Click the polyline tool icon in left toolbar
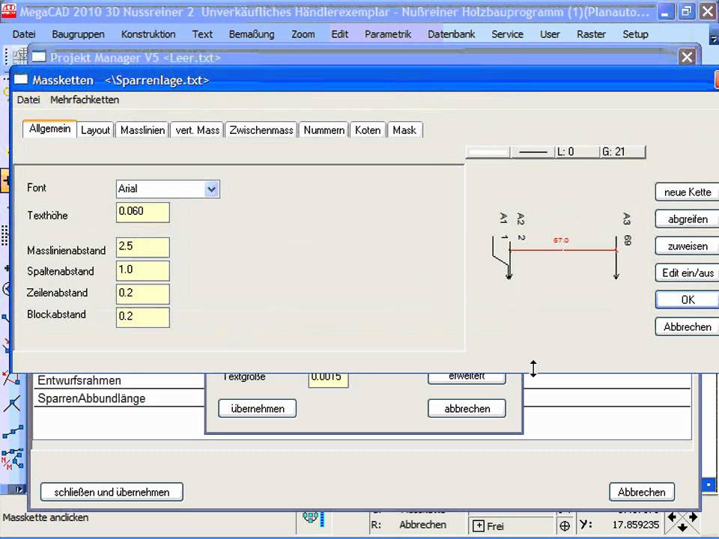The height and width of the screenshot is (539, 719). tap(13, 432)
